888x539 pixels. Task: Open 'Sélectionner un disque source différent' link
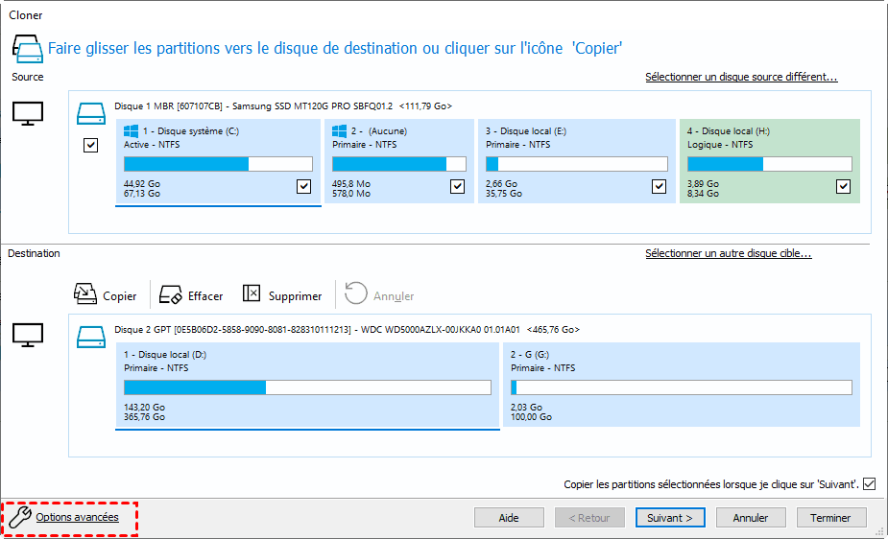[x=741, y=77]
